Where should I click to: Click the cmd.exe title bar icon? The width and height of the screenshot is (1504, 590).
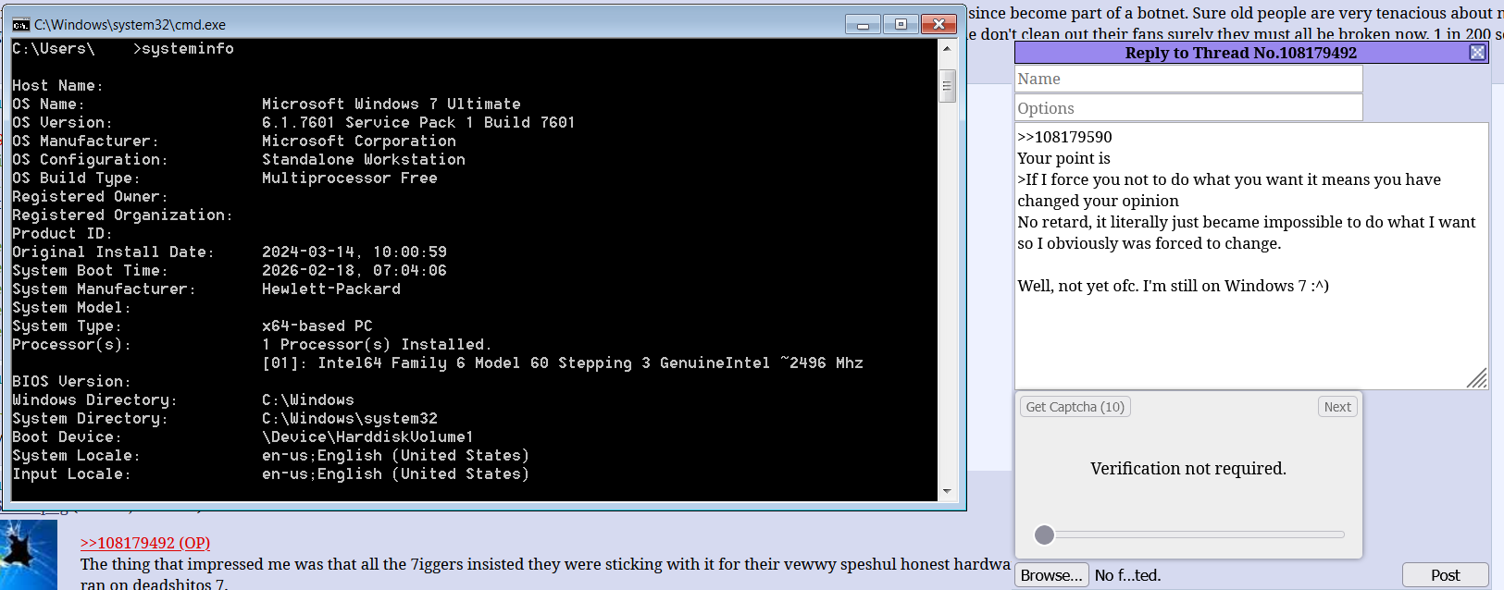click(x=20, y=25)
